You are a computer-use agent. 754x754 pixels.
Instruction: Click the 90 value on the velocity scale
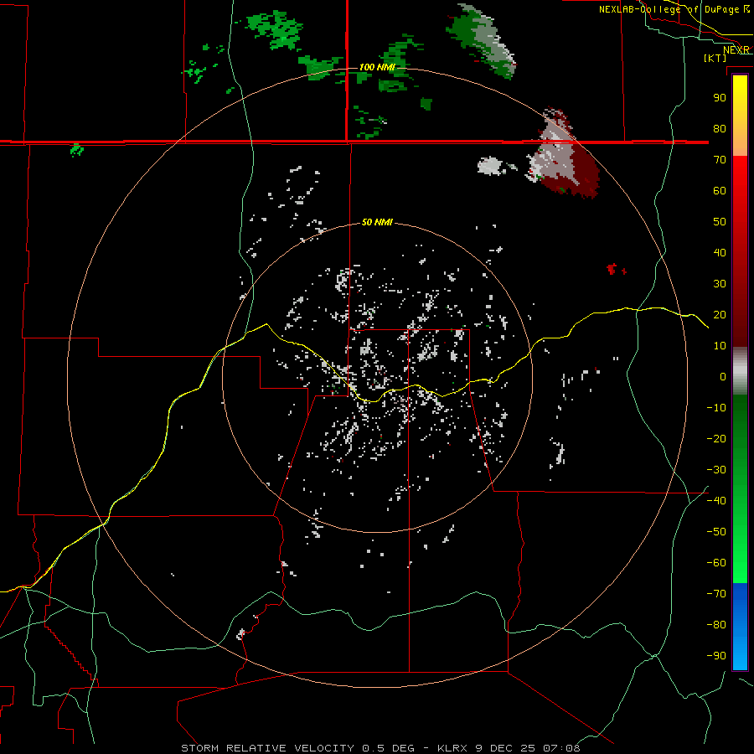point(720,98)
